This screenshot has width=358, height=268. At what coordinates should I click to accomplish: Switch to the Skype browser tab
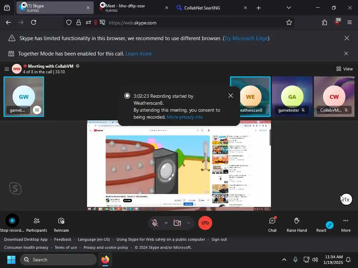(x=55, y=8)
